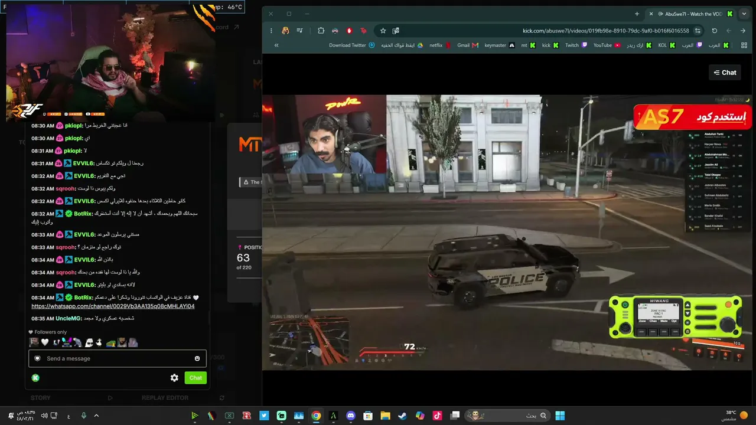Screen dimensions: 756x425
Task: Open the volume control in system tray
Action: [x=44, y=416]
